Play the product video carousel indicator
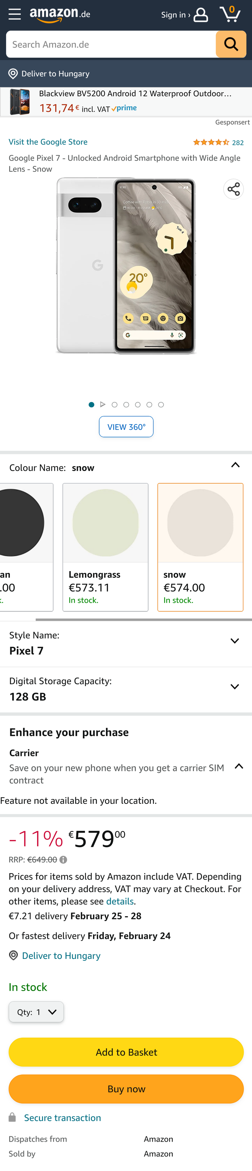The image size is (252, 1171). point(103,405)
